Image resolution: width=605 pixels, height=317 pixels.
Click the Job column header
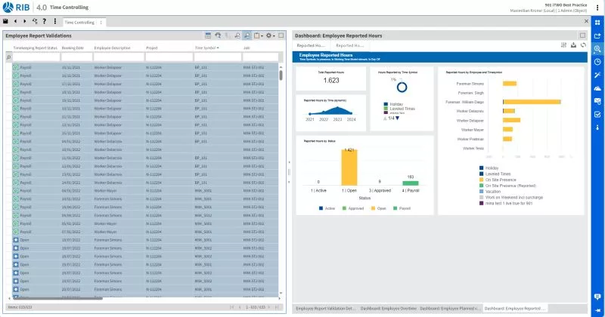click(247, 48)
